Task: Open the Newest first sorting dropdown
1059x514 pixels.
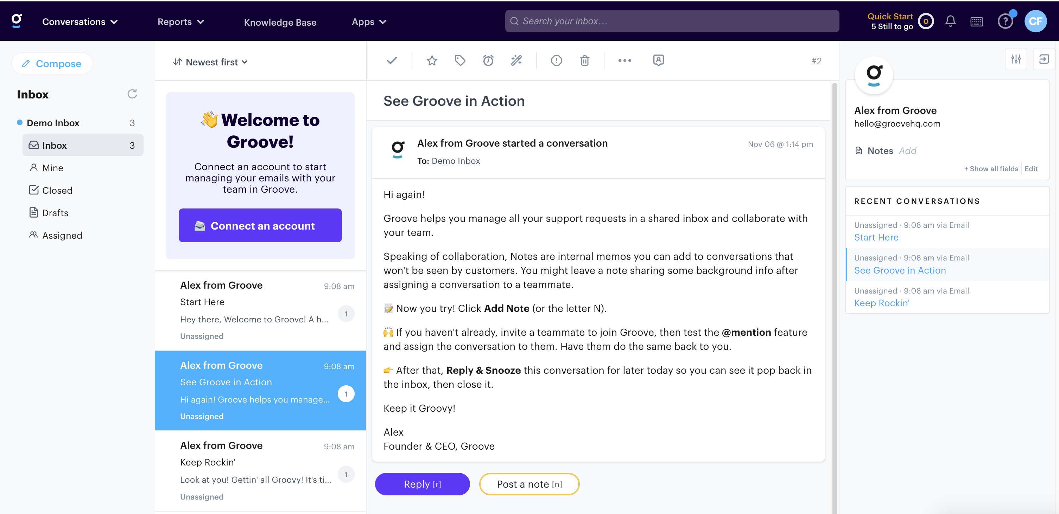Action: point(210,62)
